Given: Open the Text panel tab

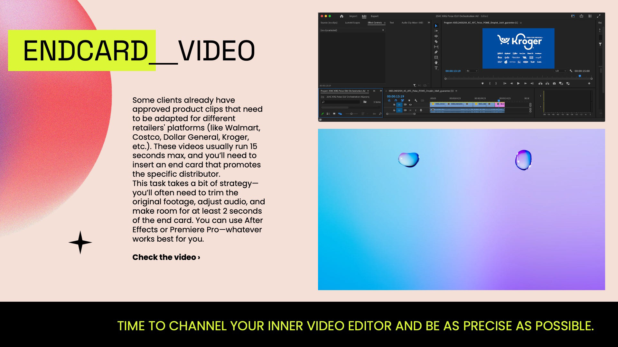Looking at the screenshot, I should pos(392,23).
